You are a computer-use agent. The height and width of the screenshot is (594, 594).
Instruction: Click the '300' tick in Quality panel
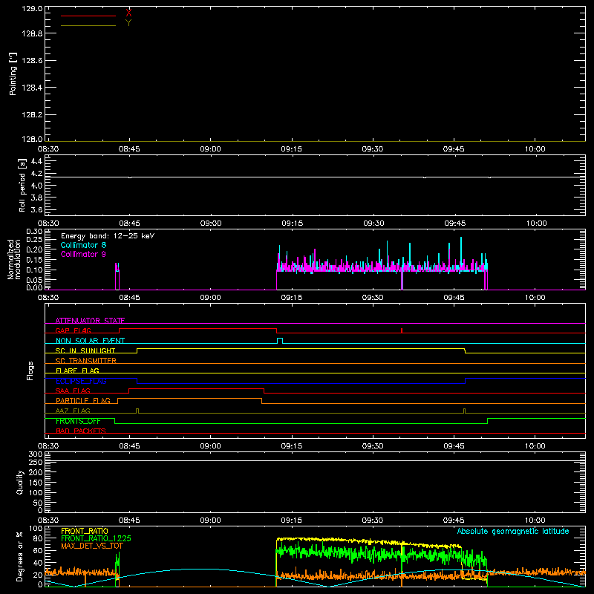click(36, 454)
